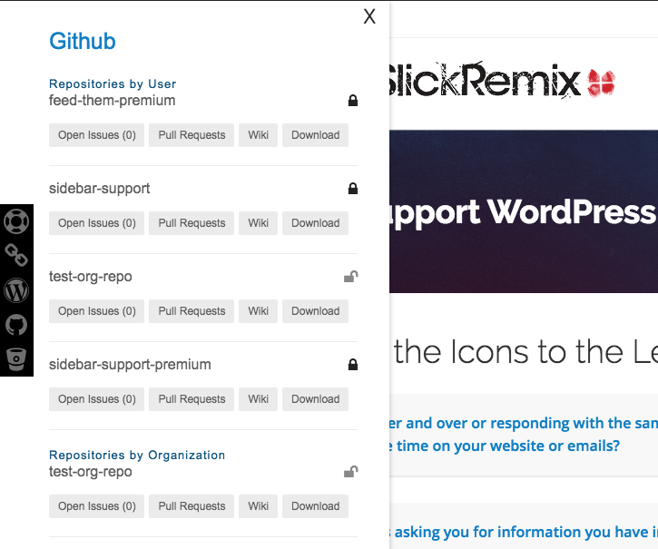Click the Support WordPress banner image

point(524,211)
